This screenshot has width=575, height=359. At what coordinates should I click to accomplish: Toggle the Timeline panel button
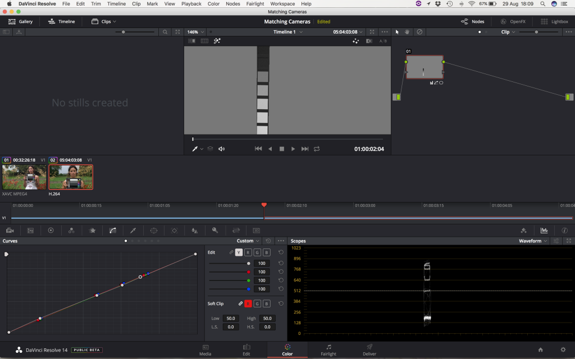point(61,22)
